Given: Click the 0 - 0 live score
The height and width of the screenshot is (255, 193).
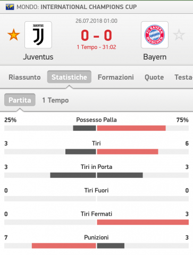Looking at the screenshot, I should pos(96,36).
